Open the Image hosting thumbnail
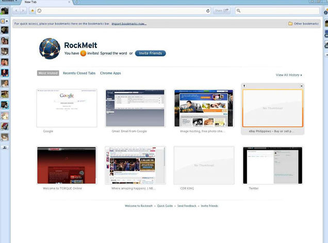Image resolution: width=328 pixels, height=243 pixels. point(204,108)
